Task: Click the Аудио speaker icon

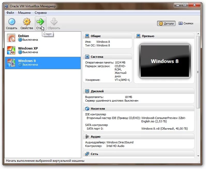Action: click(87, 137)
